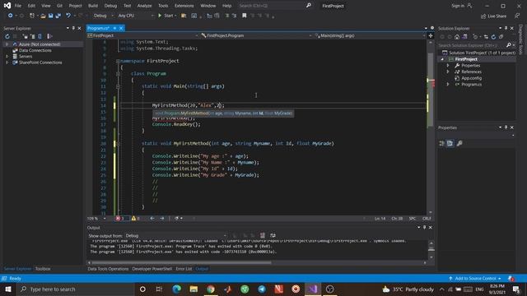Click the Open File folder icon
Image resolution: width=527 pixels, height=296 pixels.
(43, 16)
